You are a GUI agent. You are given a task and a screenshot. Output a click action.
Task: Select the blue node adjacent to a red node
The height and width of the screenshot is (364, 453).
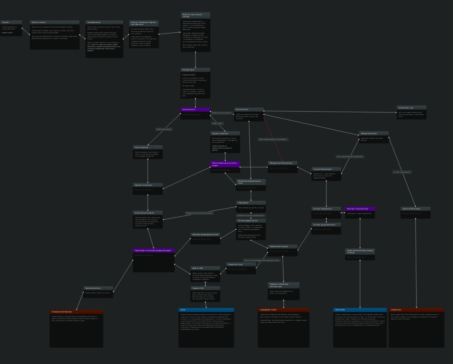pos(360,328)
